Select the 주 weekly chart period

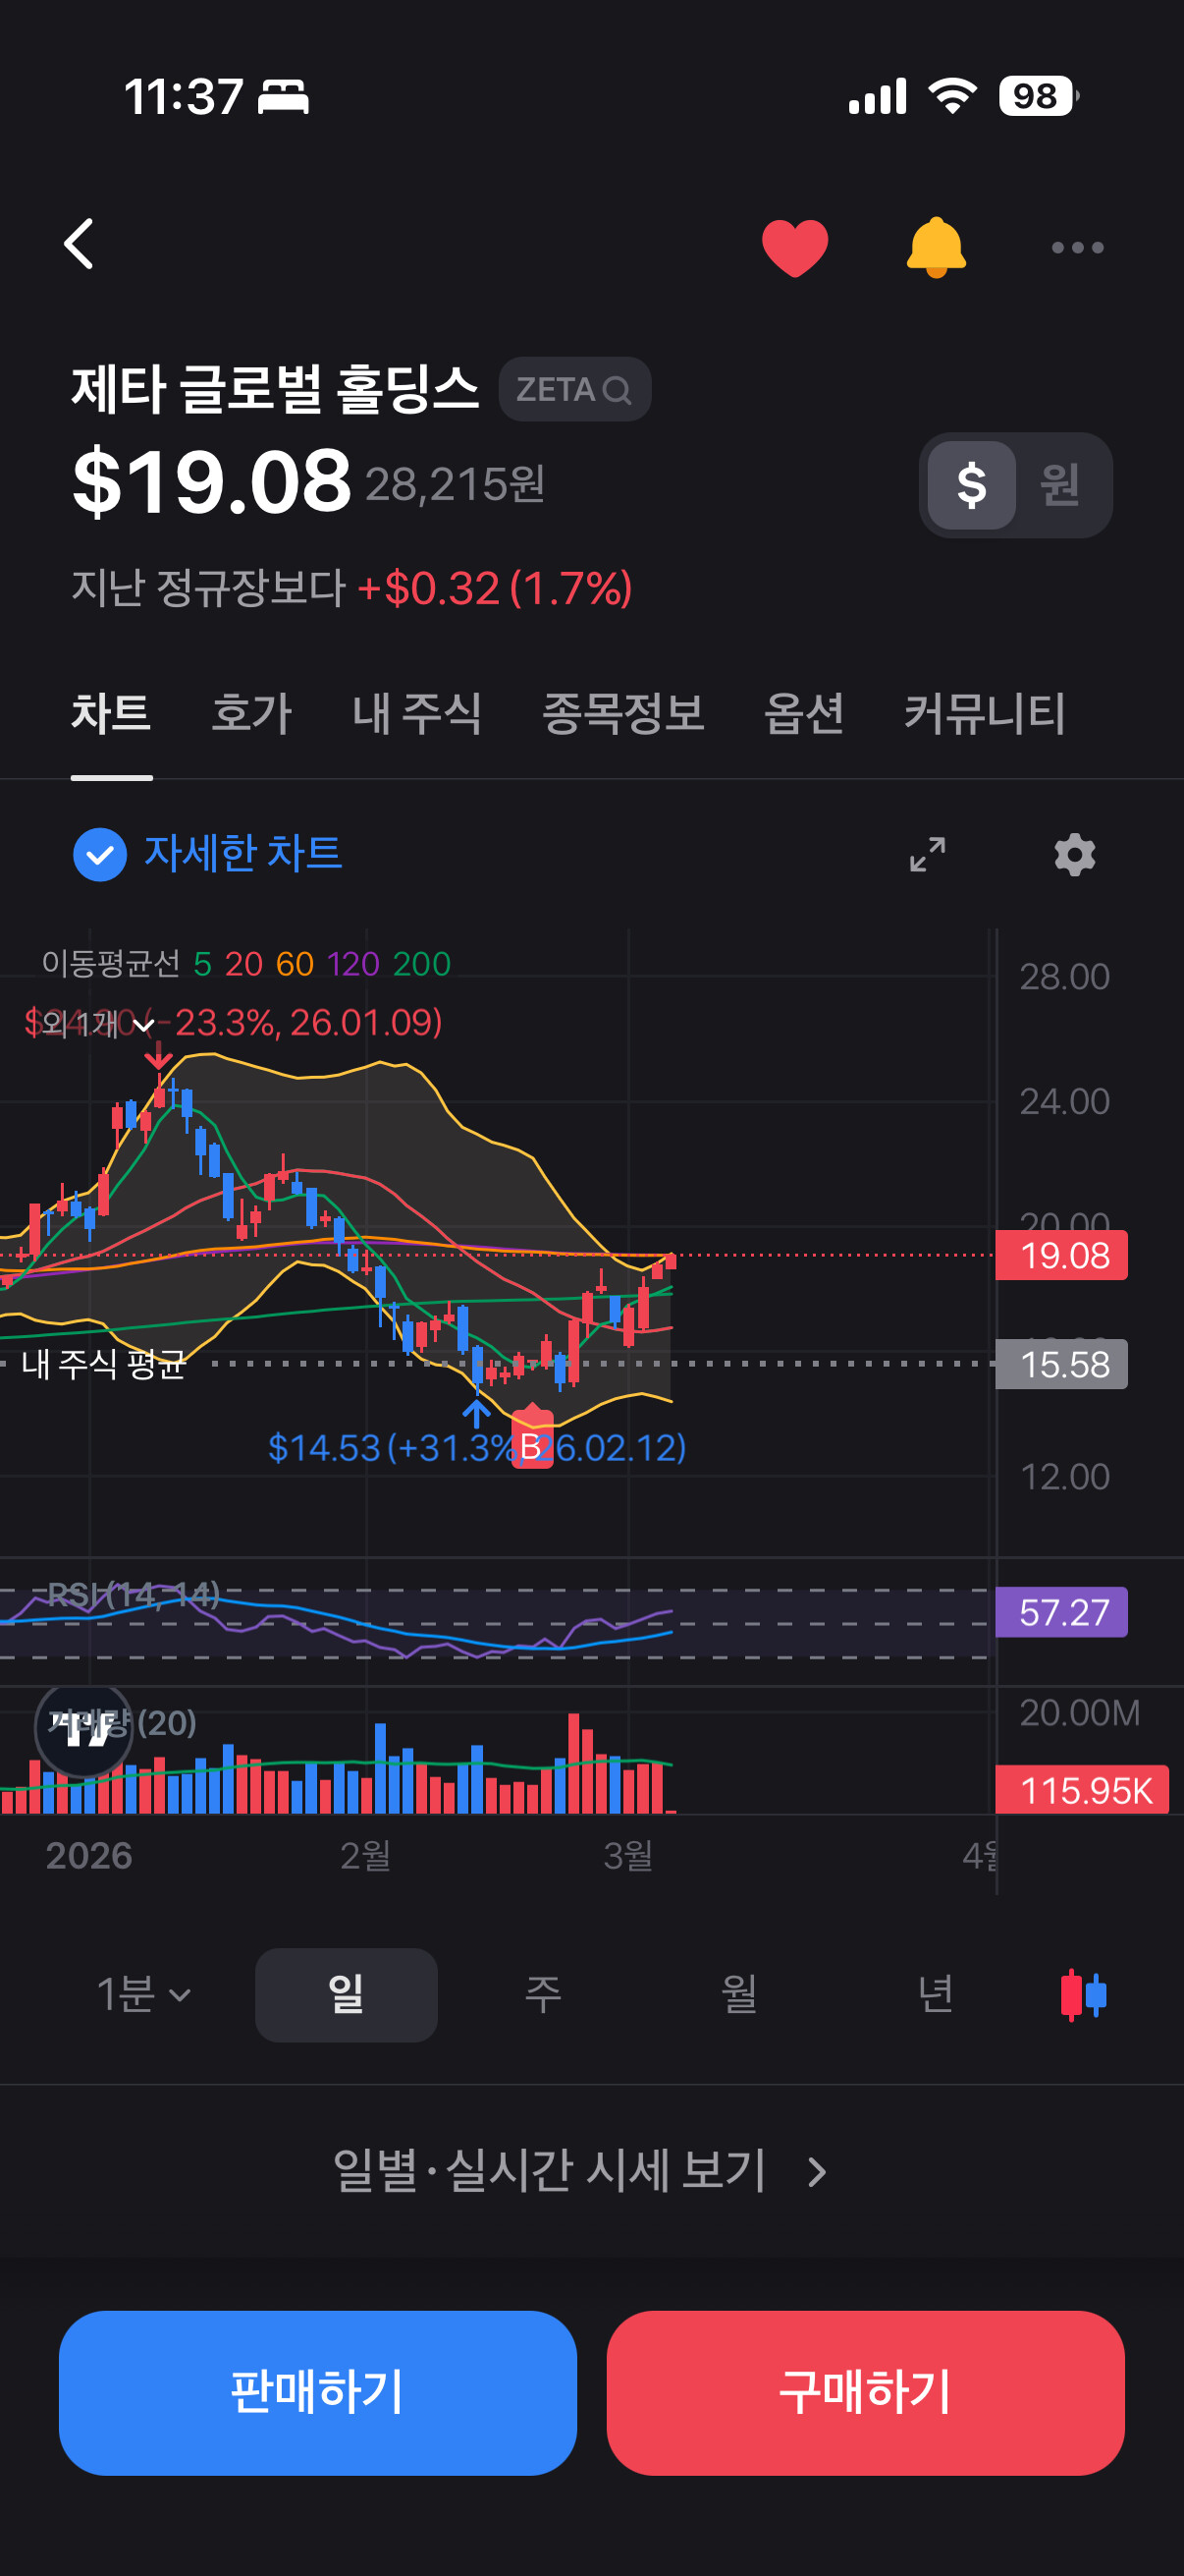point(543,1995)
